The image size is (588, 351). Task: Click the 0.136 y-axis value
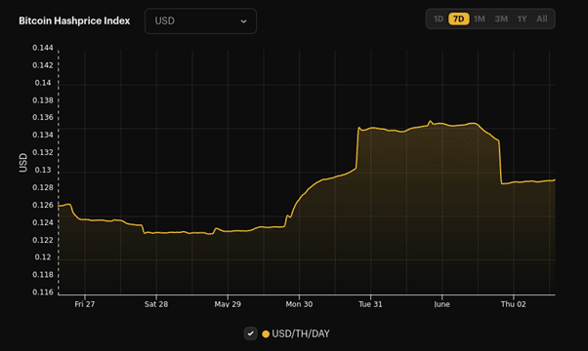[43, 117]
